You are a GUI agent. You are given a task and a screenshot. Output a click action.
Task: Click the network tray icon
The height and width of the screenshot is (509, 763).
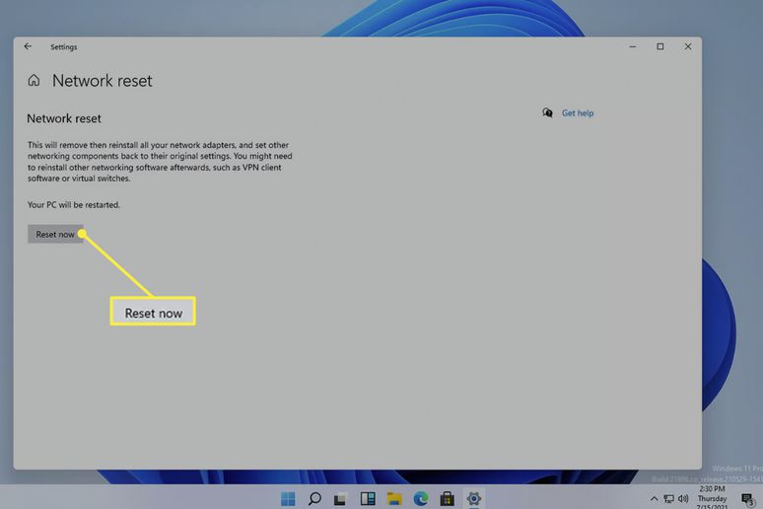point(669,499)
